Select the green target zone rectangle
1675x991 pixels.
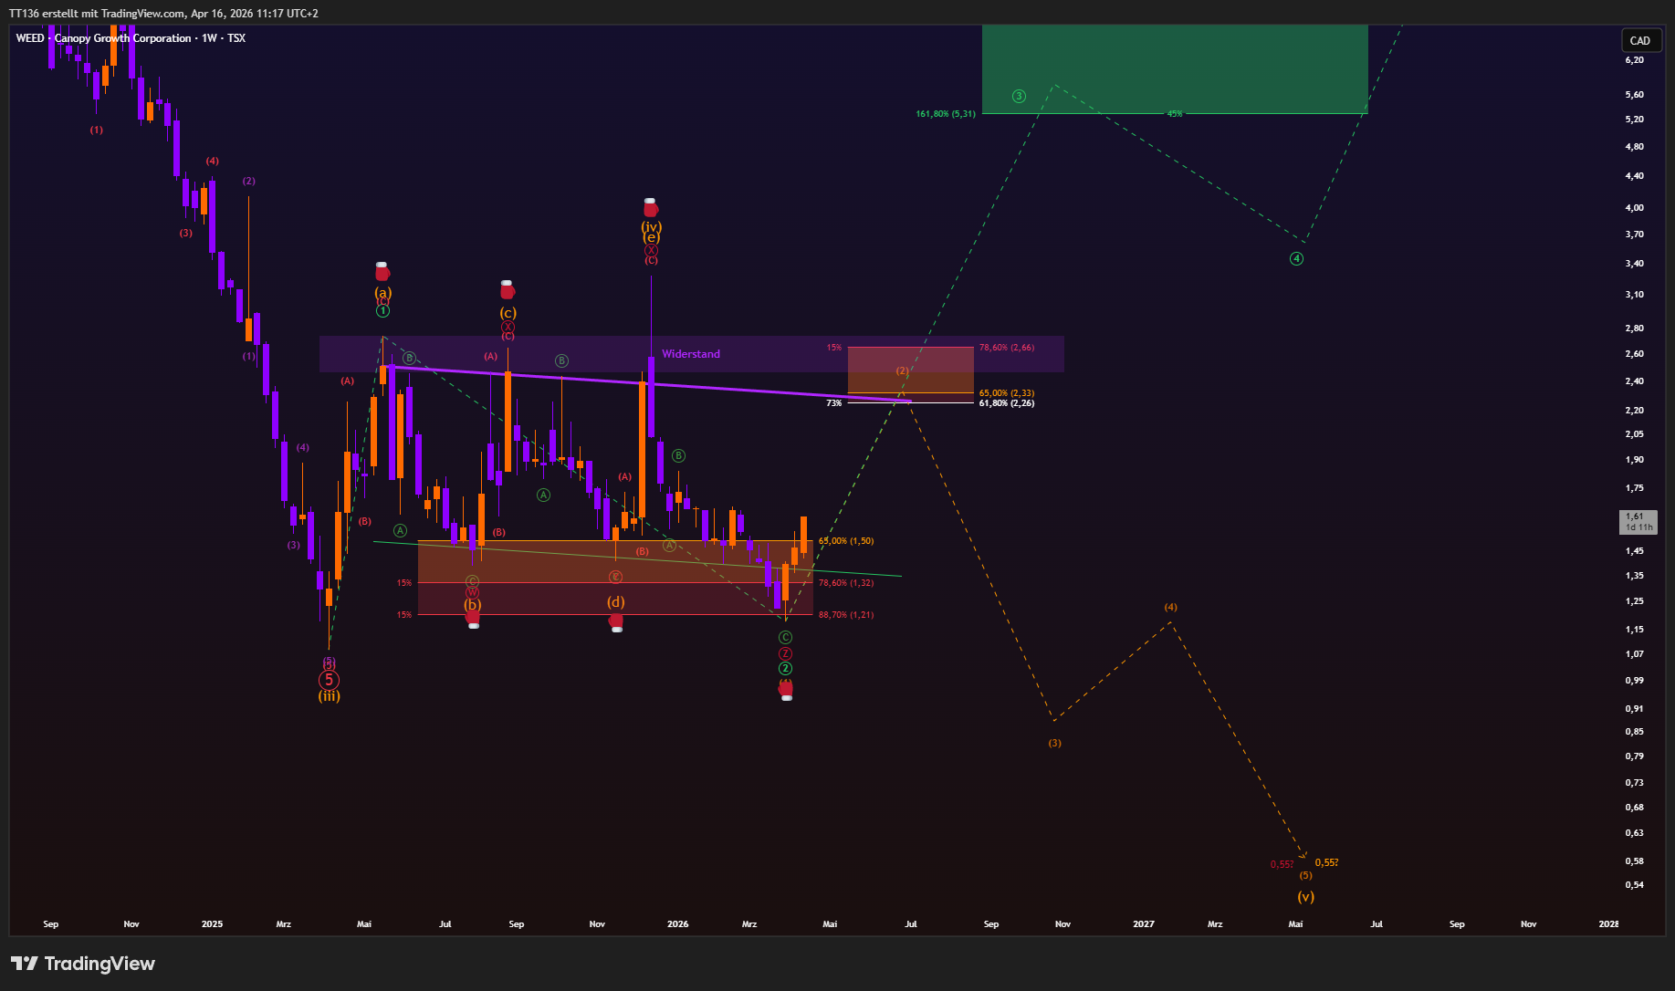tap(1175, 69)
